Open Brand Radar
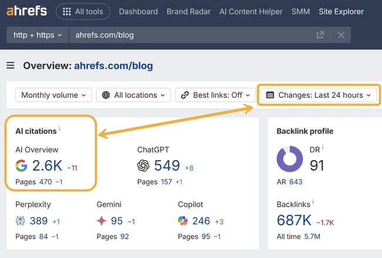This screenshot has width=382, height=258. pos(189,11)
